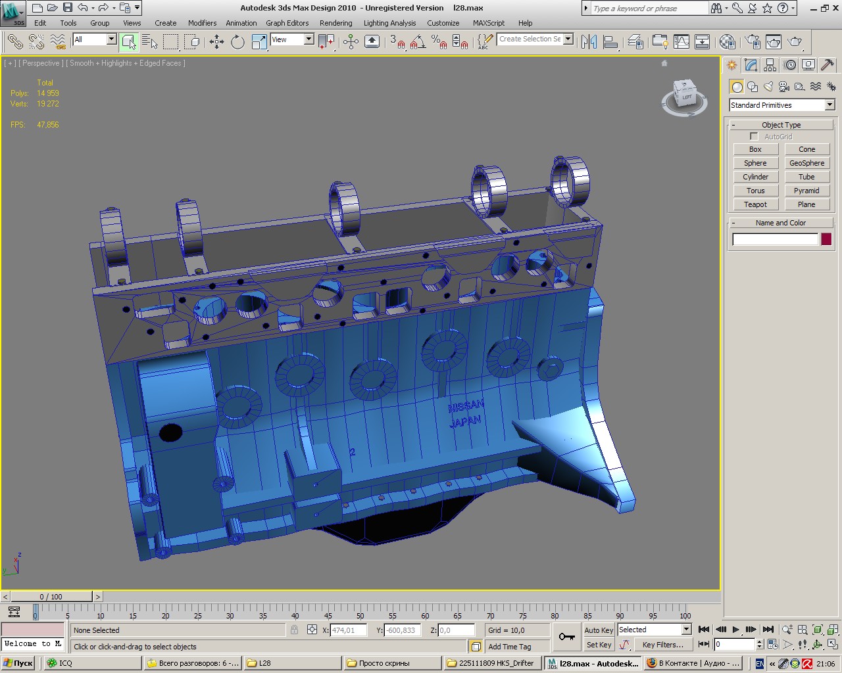Viewport: 842px width, 673px height.
Task: Create a Teapot primitive button
Action: point(755,204)
